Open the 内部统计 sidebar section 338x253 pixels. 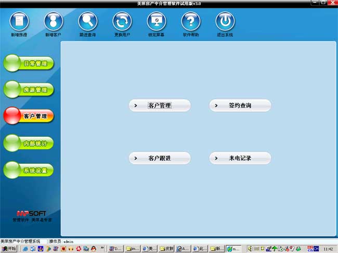29,143
